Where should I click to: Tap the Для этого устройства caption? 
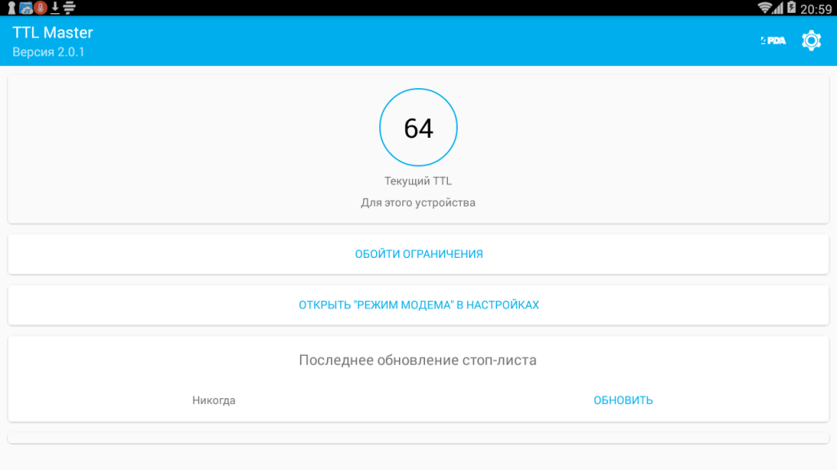click(418, 202)
